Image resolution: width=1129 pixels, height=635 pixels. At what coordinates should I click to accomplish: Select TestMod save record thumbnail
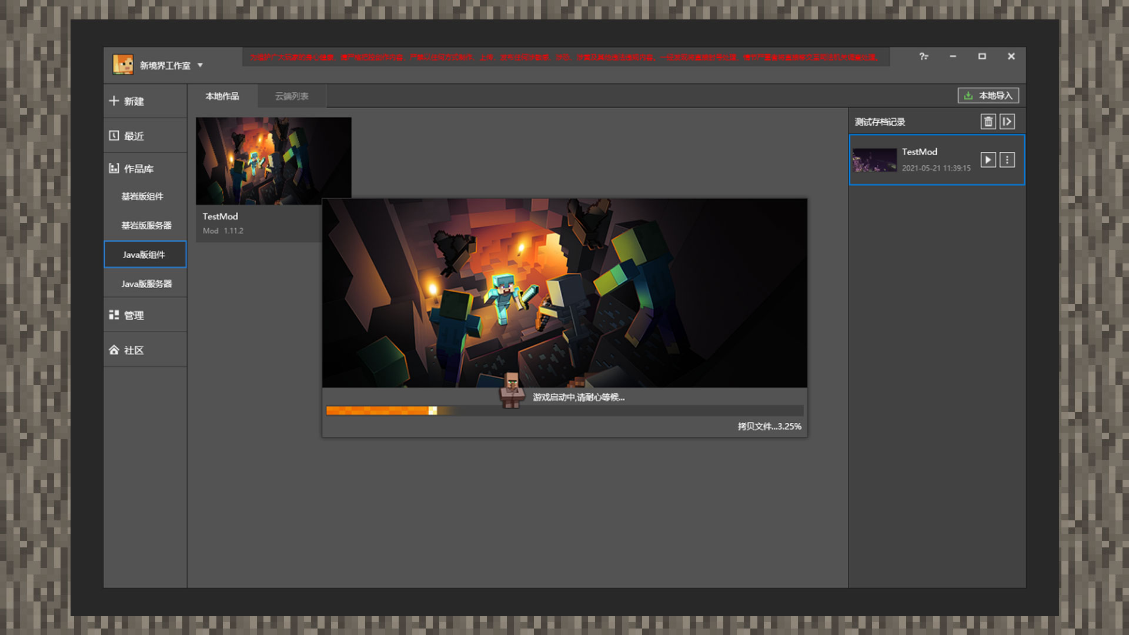(x=874, y=160)
